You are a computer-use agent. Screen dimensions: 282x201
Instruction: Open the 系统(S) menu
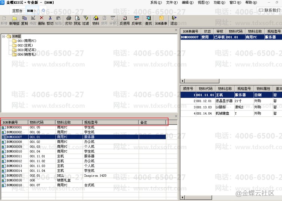coord(156,3)
